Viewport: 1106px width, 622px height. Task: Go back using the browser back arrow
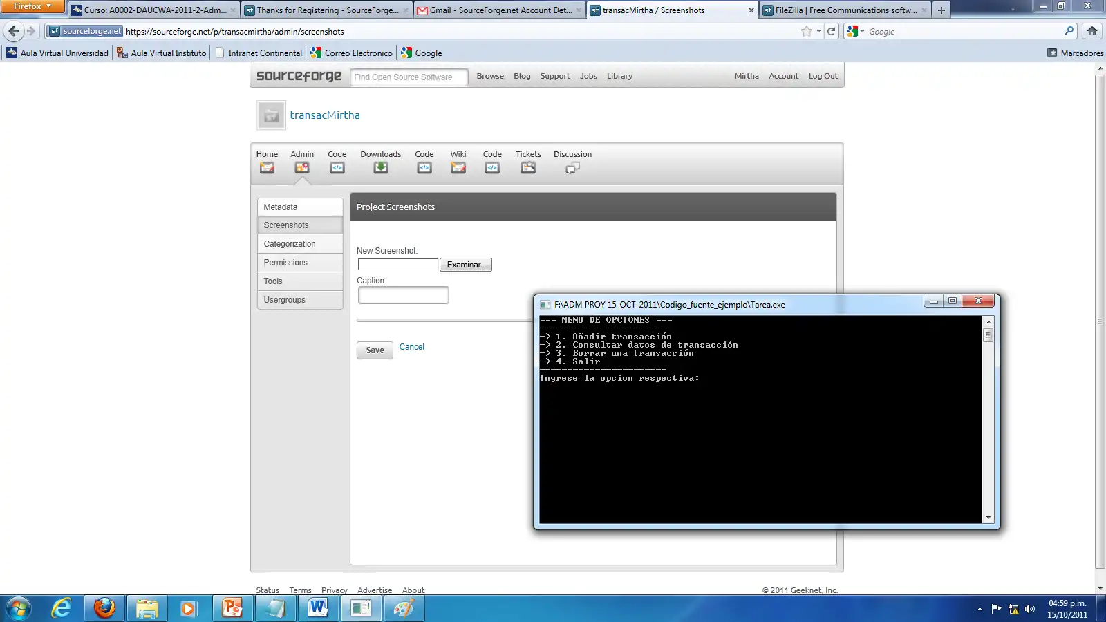pos(14,31)
